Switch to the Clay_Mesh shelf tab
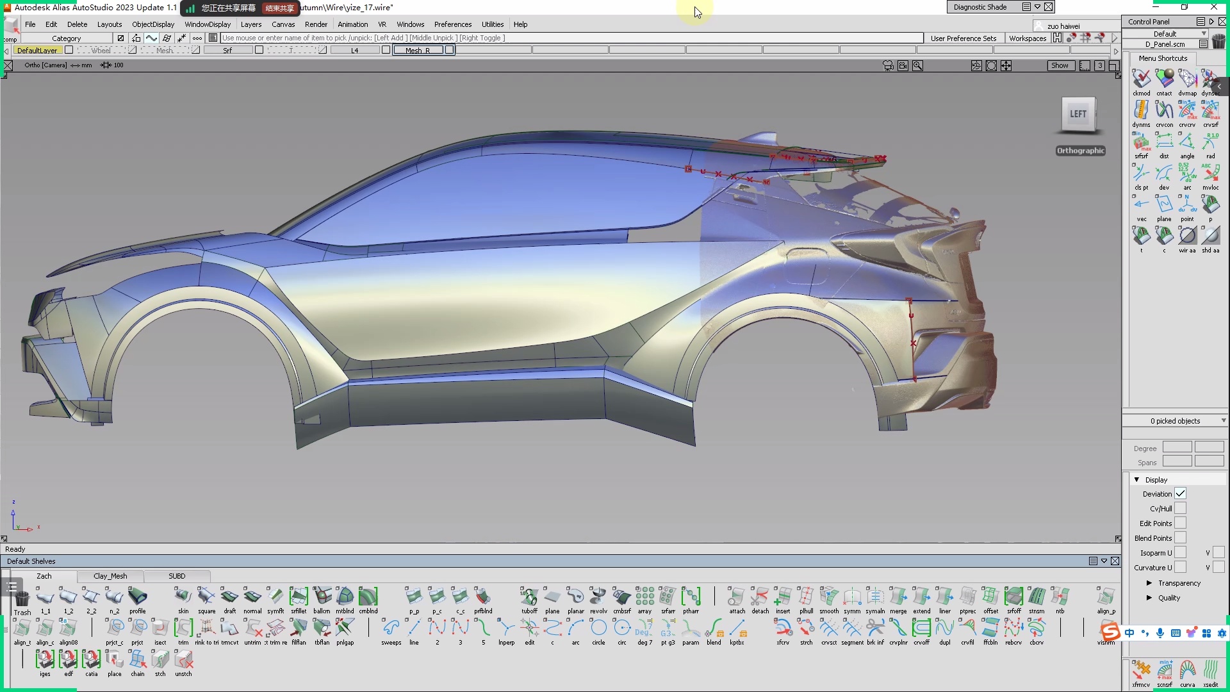Image resolution: width=1230 pixels, height=692 pixels. [x=110, y=576]
